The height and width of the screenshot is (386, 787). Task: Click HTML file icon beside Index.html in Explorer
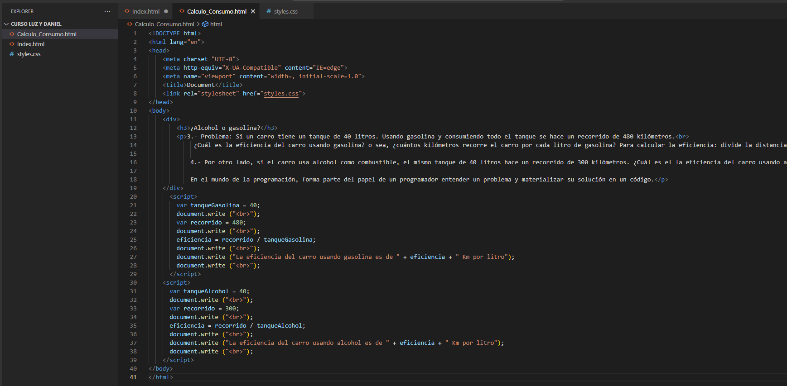pos(12,44)
